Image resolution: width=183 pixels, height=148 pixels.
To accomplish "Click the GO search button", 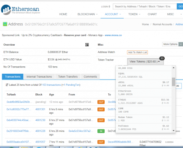I will click(x=180, y=7).
